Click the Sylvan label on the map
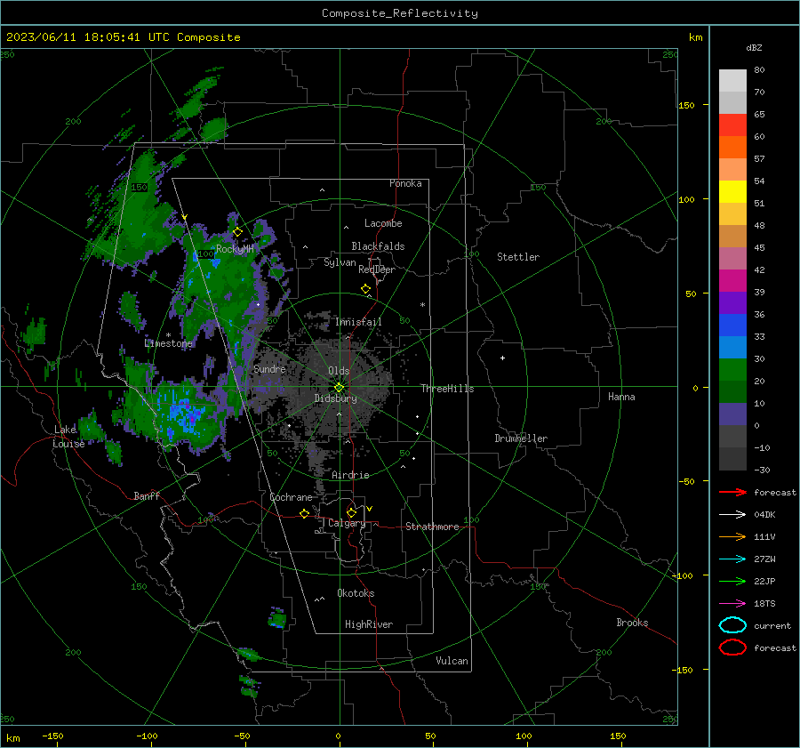The width and height of the screenshot is (800, 748). pyautogui.click(x=340, y=262)
